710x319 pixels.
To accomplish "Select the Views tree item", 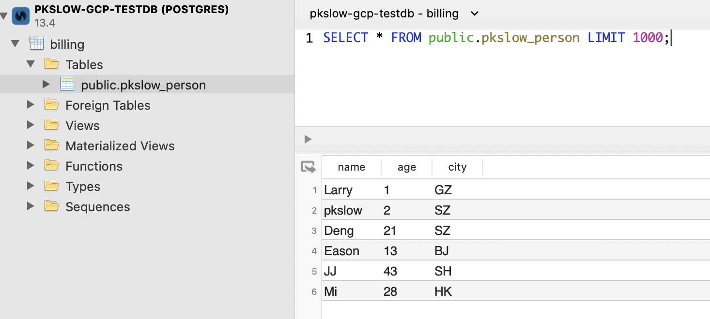I will (82, 126).
